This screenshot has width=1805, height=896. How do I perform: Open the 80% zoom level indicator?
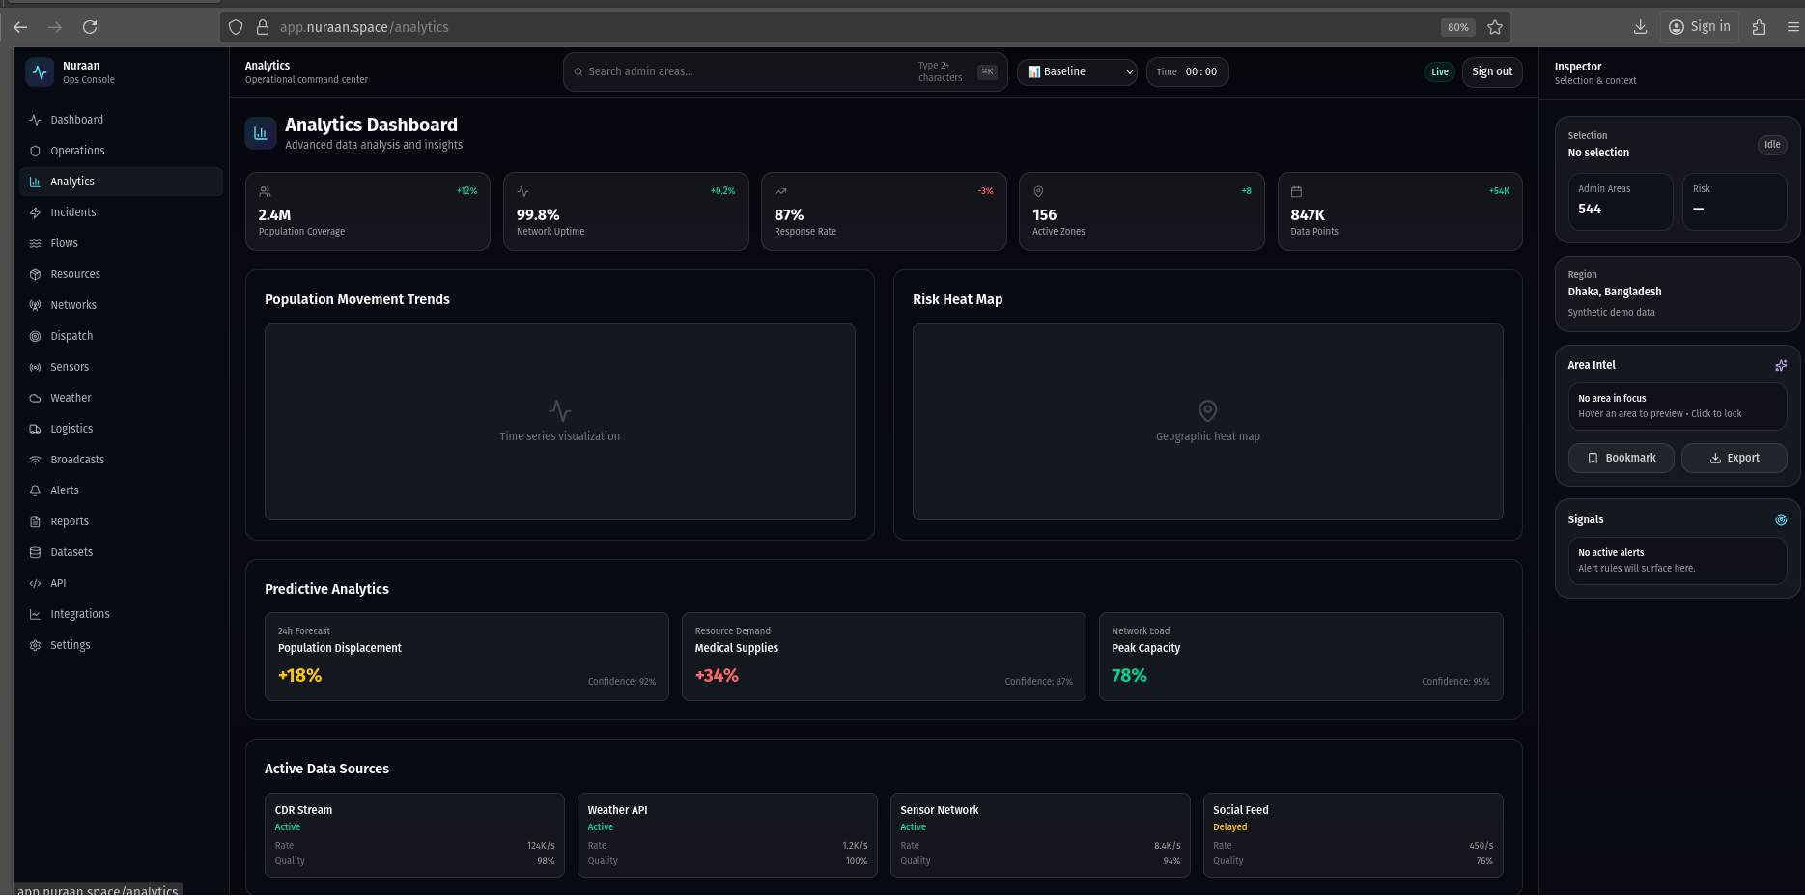click(1457, 27)
